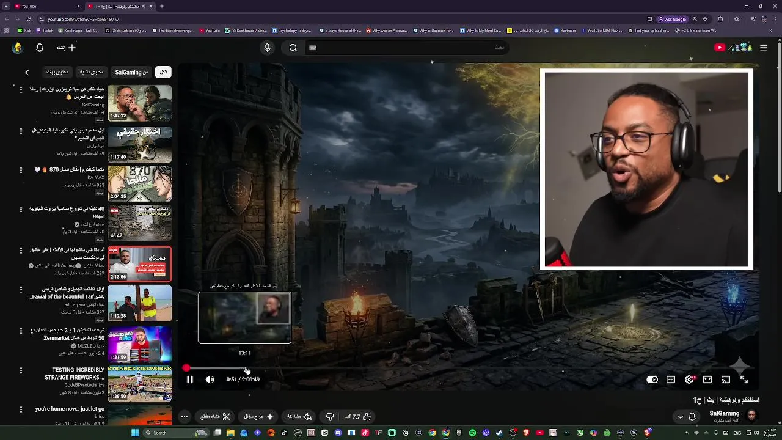Pause the video with the pause button
This screenshot has width=782, height=440.
pos(190,380)
